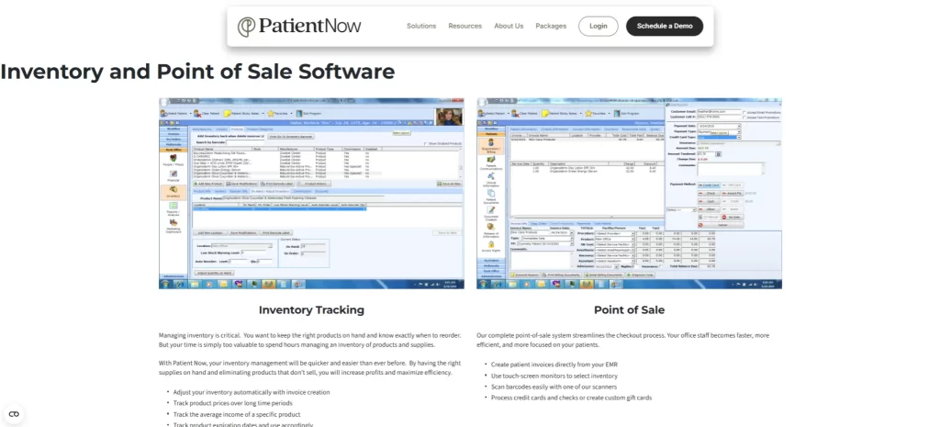The width and height of the screenshot is (940, 427).
Task: Click 'Create patient invoices directly from your EMR'
Action: click(554, 365)
